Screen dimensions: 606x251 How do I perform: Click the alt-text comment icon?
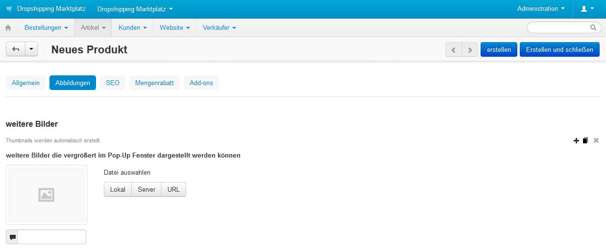12,237
